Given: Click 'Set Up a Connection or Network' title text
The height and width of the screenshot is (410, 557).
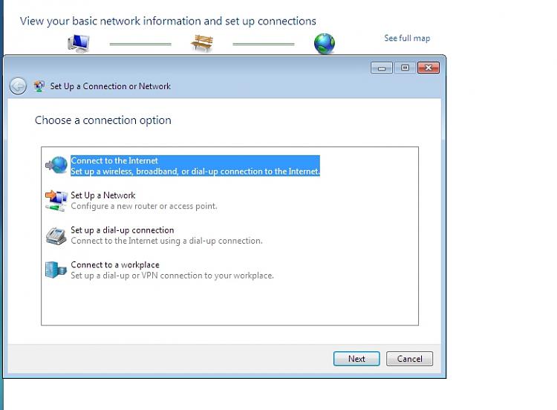Looking at the screenshot, I should point(110,86).
